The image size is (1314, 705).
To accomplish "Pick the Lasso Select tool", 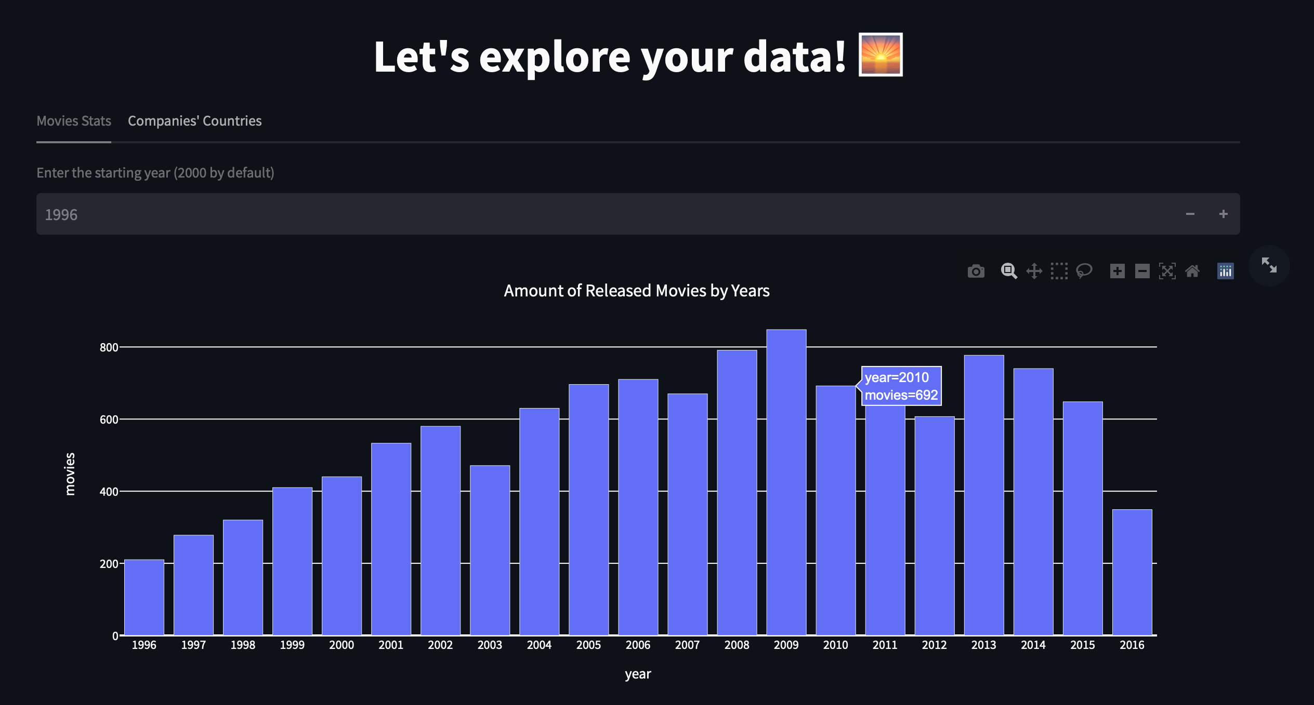I will pos(1084,271).
